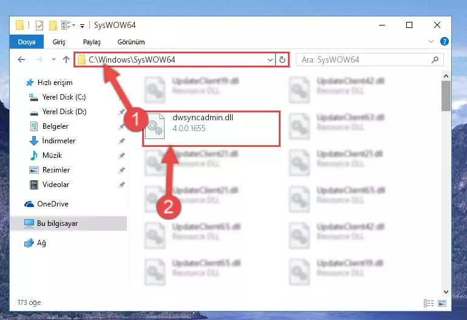Image resolution: width=467 pixels, height=320 pixels.
Task: Unpin Yerel Disk (D:) pin icon
Action: coord(121,112)
